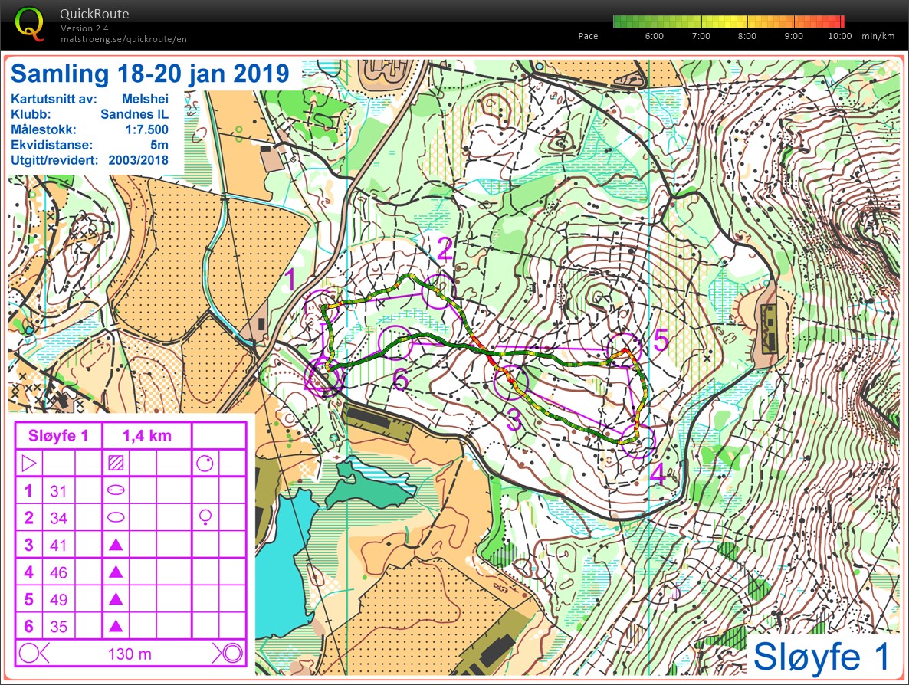The width and height of the screenshot is (909, 685).
Task: Click the large Sløyfe 1 label bottom right
Action: pyautogui.click(x=822, y=656)
